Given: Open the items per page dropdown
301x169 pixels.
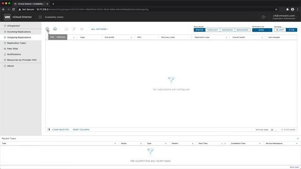Looking at the screenshot, I should 274,130.
